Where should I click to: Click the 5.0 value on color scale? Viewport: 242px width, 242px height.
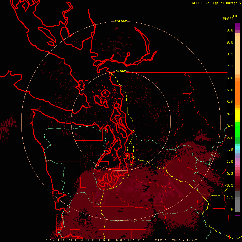230,102
